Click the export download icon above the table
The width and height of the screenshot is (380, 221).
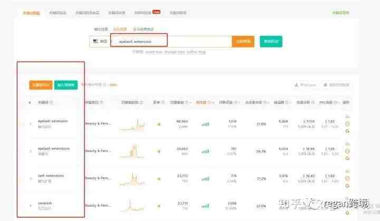296,85
